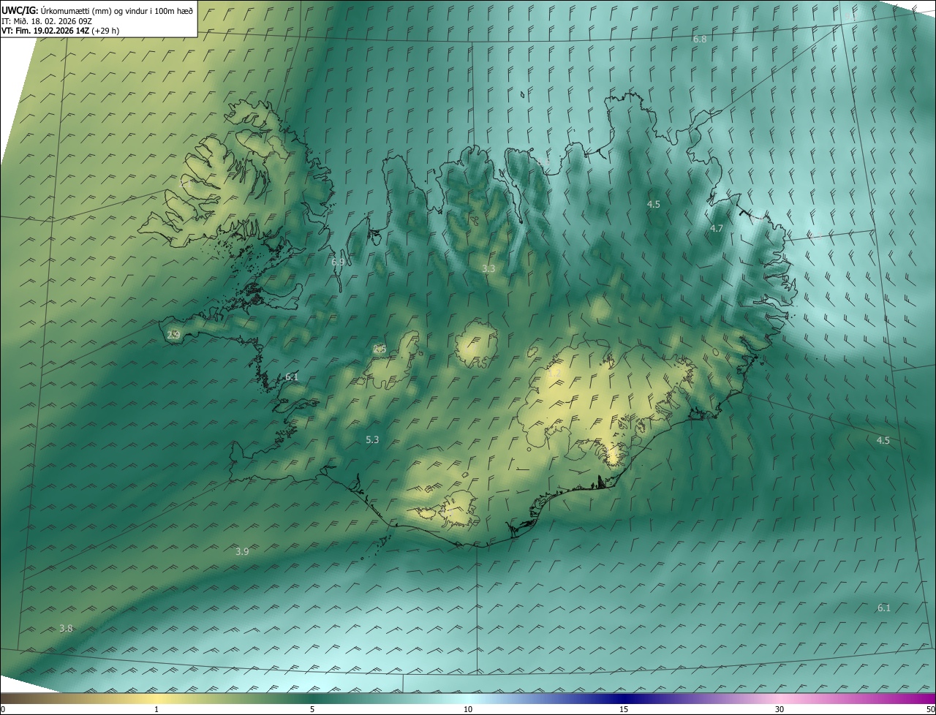The height and width of the screenshot is (715, 936).
Task: Click the 2.5 value by the western glacier
Action: tap(380, 349)
